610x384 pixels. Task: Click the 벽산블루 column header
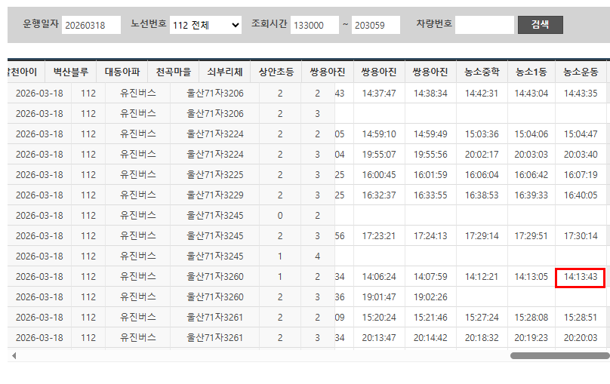70,72
